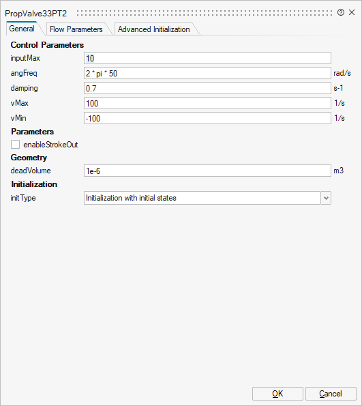362x406 pixels.
Task: Focus the inputMax input field
Action: [207, 58]
